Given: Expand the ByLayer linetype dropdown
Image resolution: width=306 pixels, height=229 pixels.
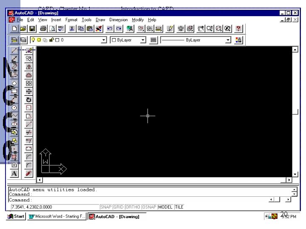Looking at the screenshot, I should click(x=228, y=40).
